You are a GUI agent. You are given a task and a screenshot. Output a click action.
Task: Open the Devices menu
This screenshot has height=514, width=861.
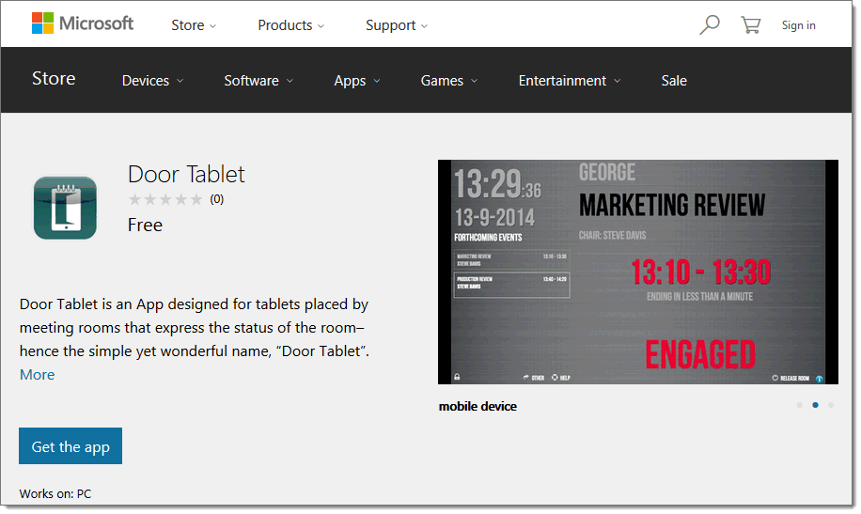coord(152,81)
